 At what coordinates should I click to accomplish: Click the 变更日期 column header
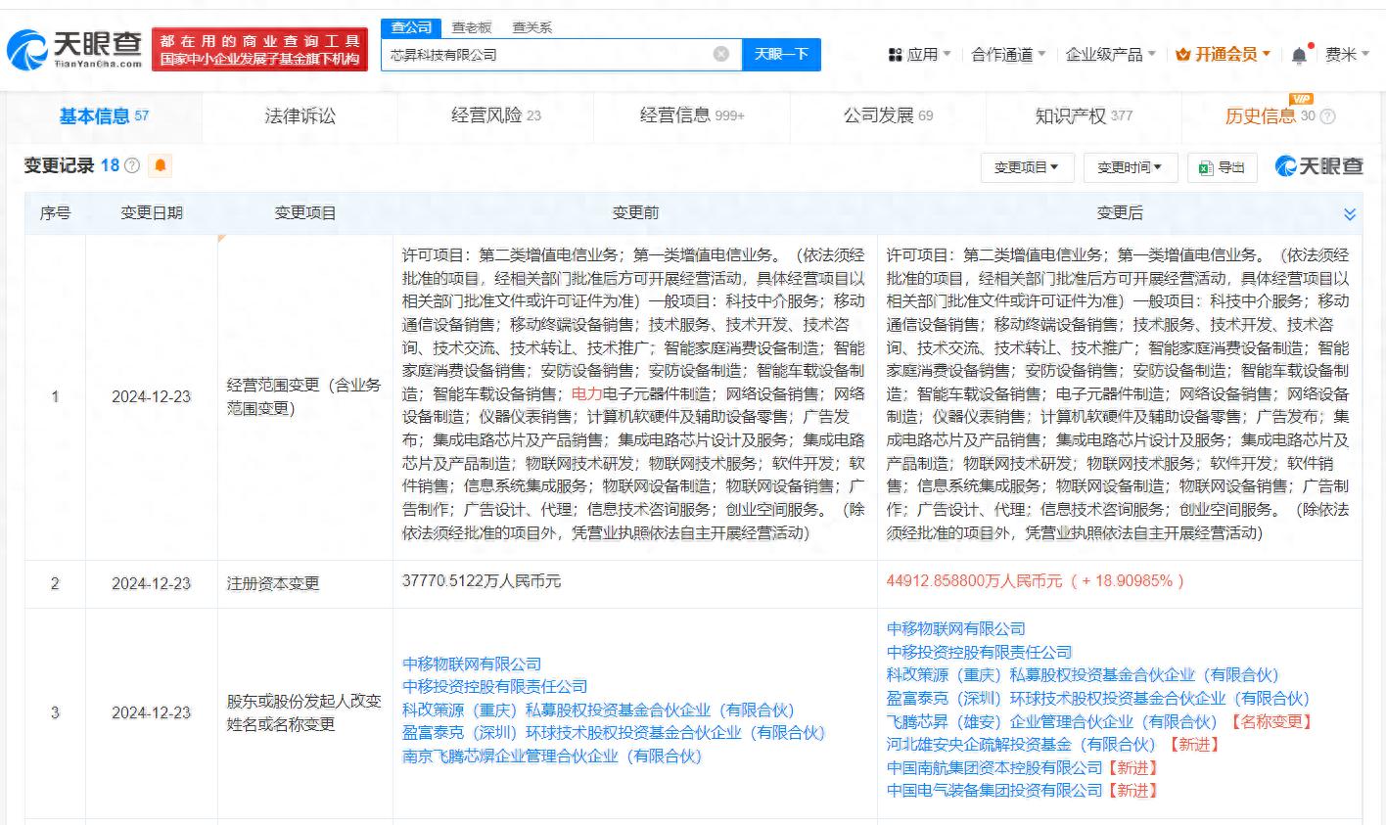[152, 212]
